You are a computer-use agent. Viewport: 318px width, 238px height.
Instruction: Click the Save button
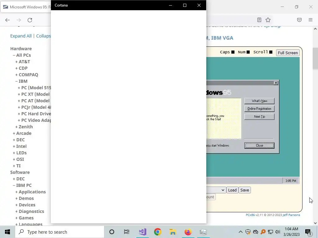point(245,190)
